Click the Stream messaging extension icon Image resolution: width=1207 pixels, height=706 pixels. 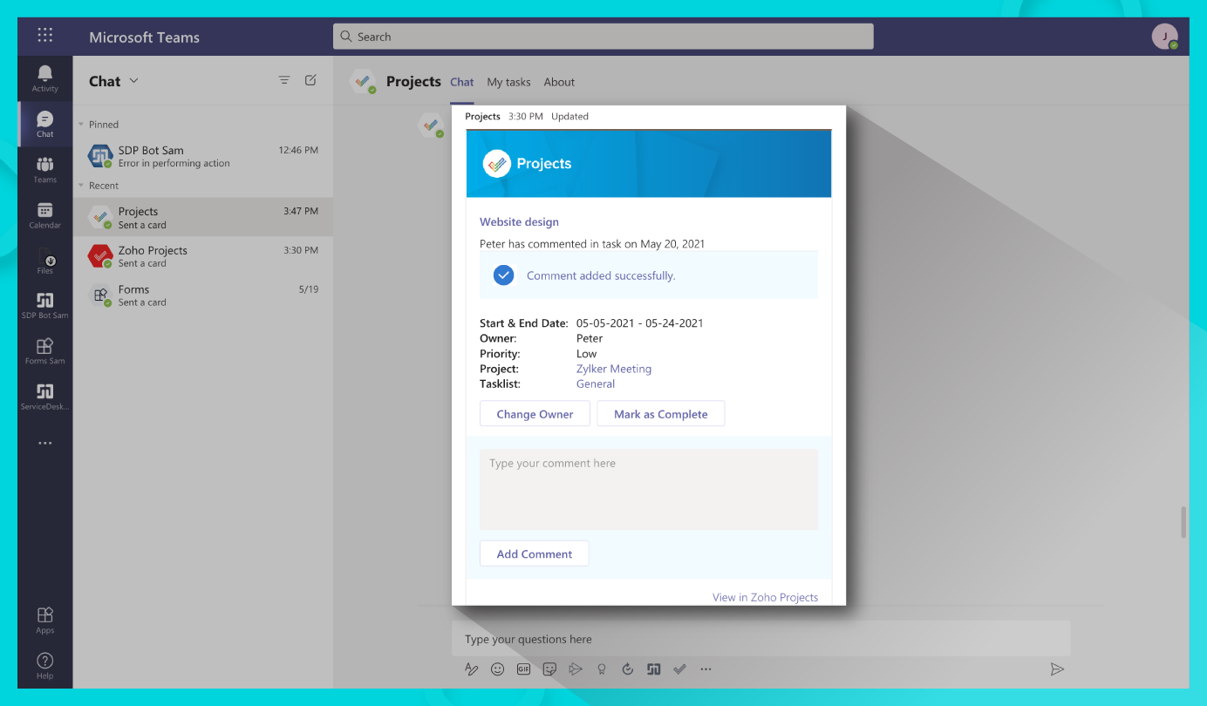point(576,669)
